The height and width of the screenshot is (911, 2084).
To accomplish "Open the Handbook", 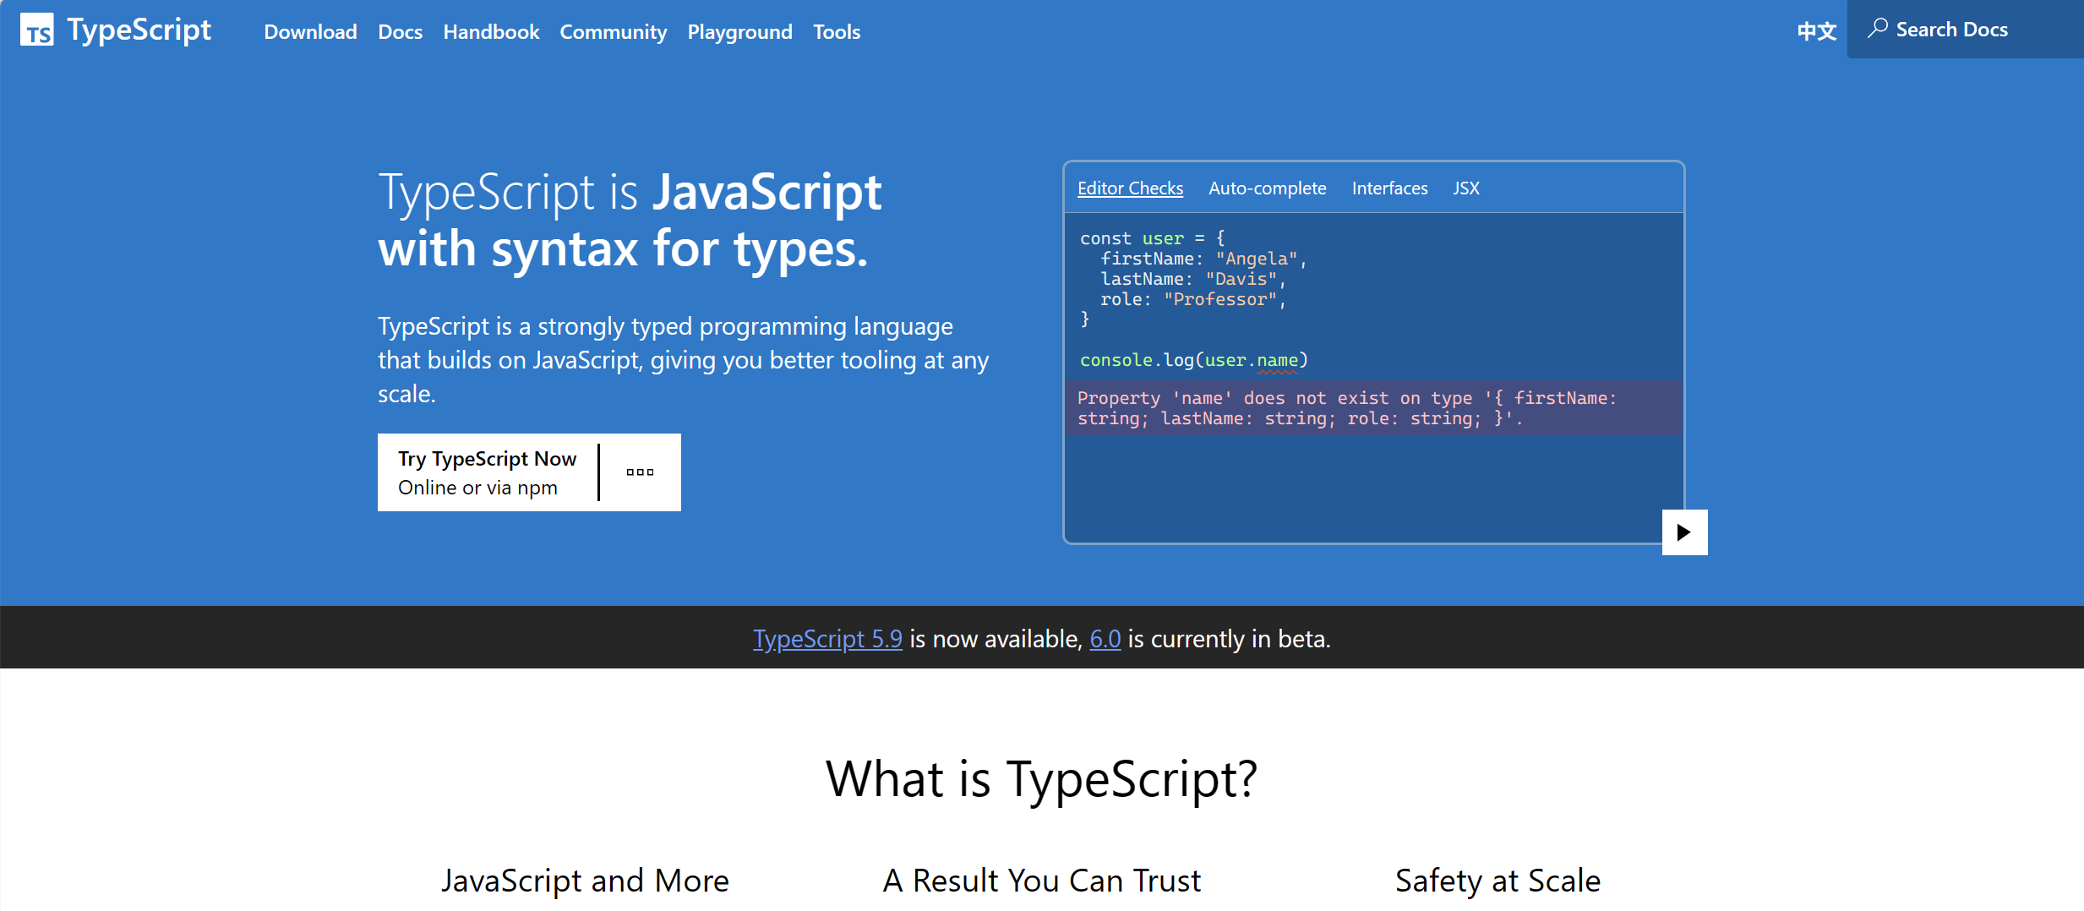I will click(x=491, y=31).
